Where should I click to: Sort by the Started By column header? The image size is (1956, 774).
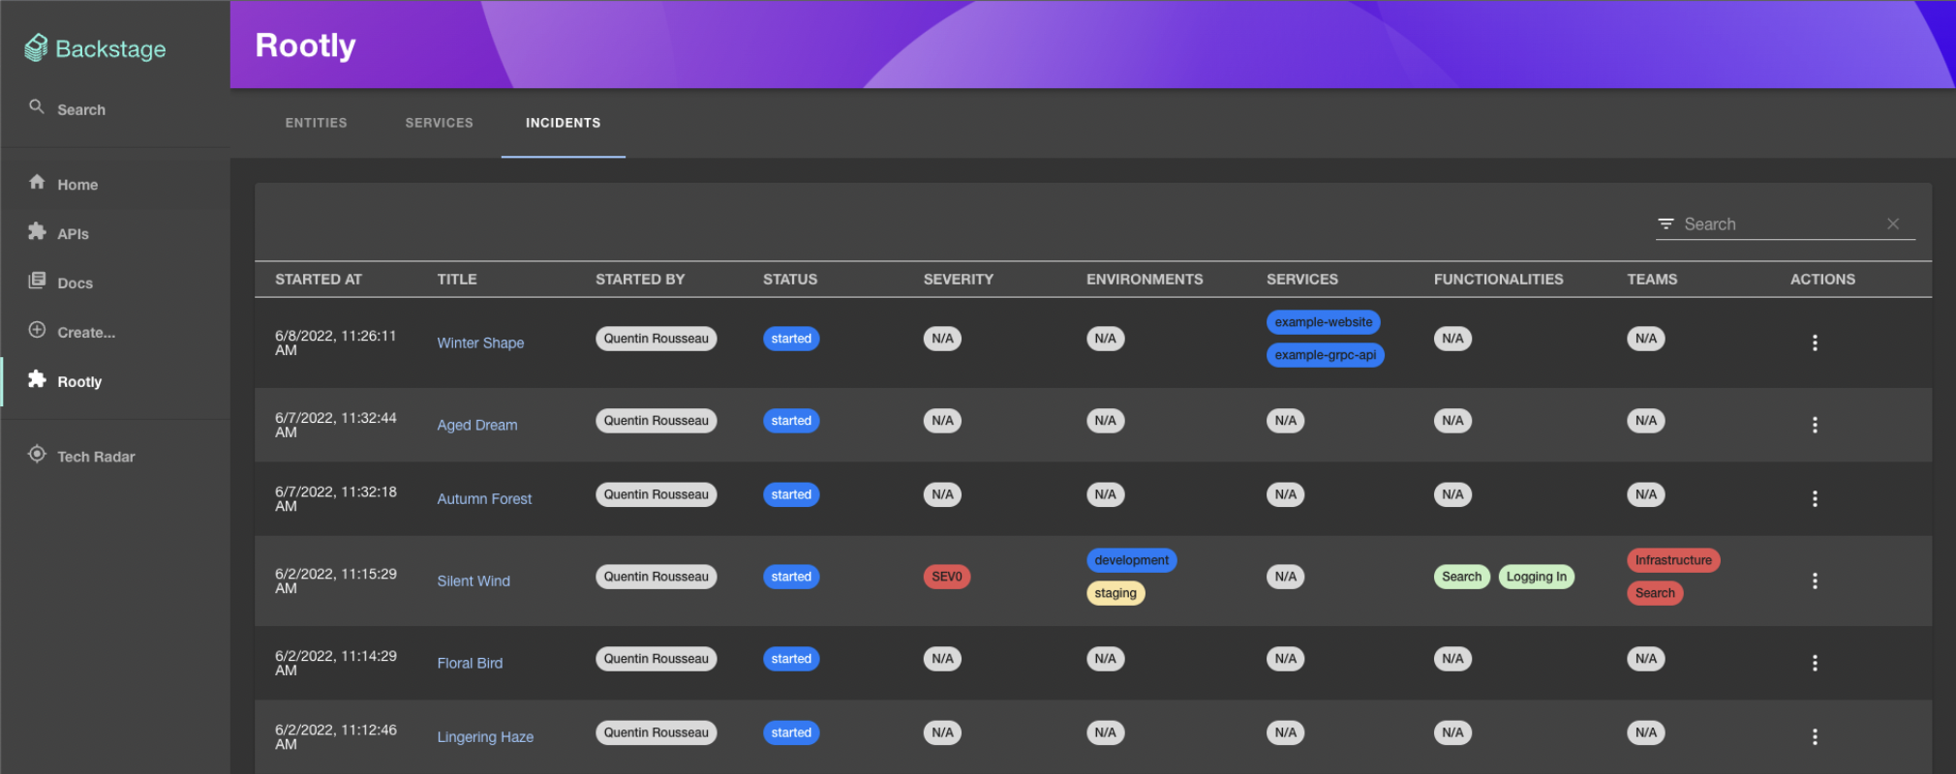coord(640,279)
